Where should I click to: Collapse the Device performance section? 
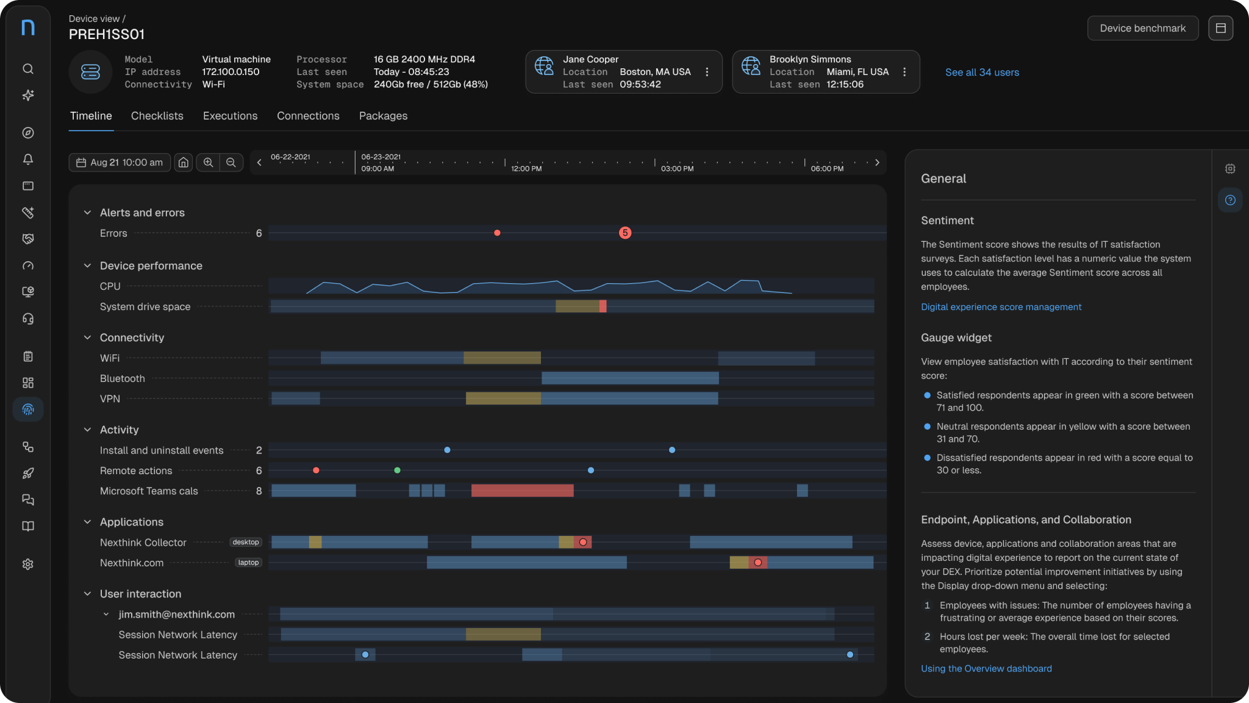(87, 265)
